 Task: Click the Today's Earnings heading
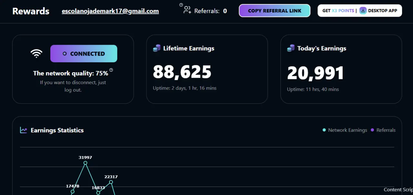click(322, 49)
